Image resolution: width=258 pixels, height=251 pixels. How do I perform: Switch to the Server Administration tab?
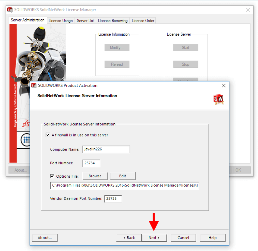click(x=28, y=20)
